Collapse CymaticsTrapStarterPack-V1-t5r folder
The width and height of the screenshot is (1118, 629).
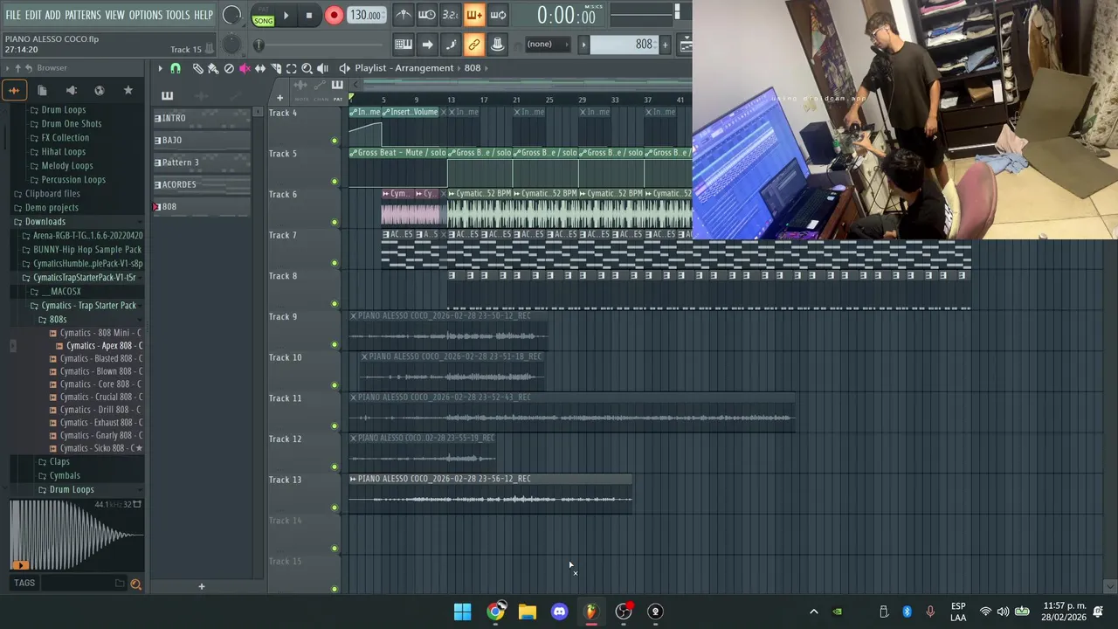click(x=85, y=278)
